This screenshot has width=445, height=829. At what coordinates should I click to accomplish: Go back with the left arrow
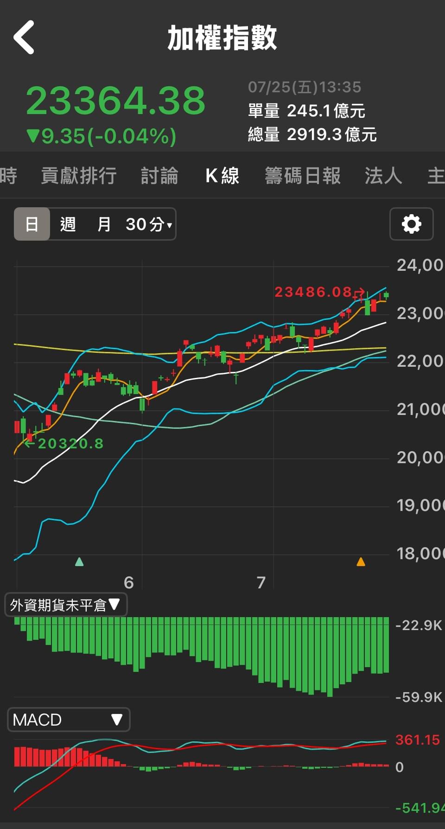pos(24,37)
